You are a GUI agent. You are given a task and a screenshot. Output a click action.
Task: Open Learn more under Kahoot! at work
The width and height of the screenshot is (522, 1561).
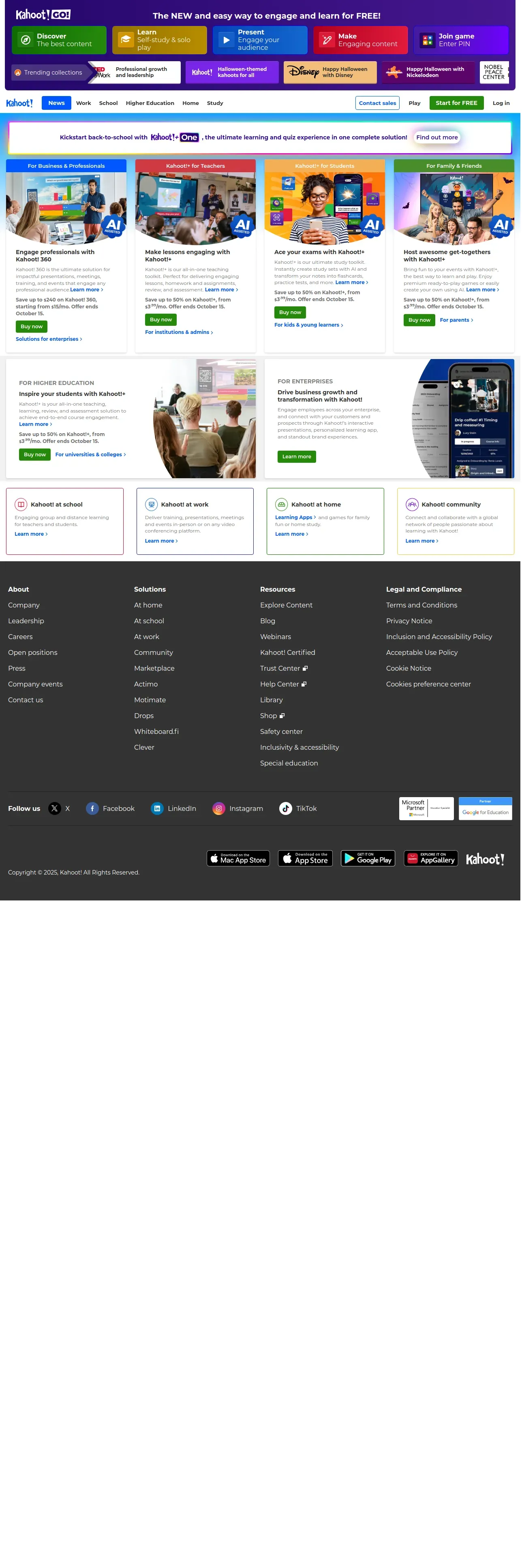pyautogui.click(x=161, y=541)
